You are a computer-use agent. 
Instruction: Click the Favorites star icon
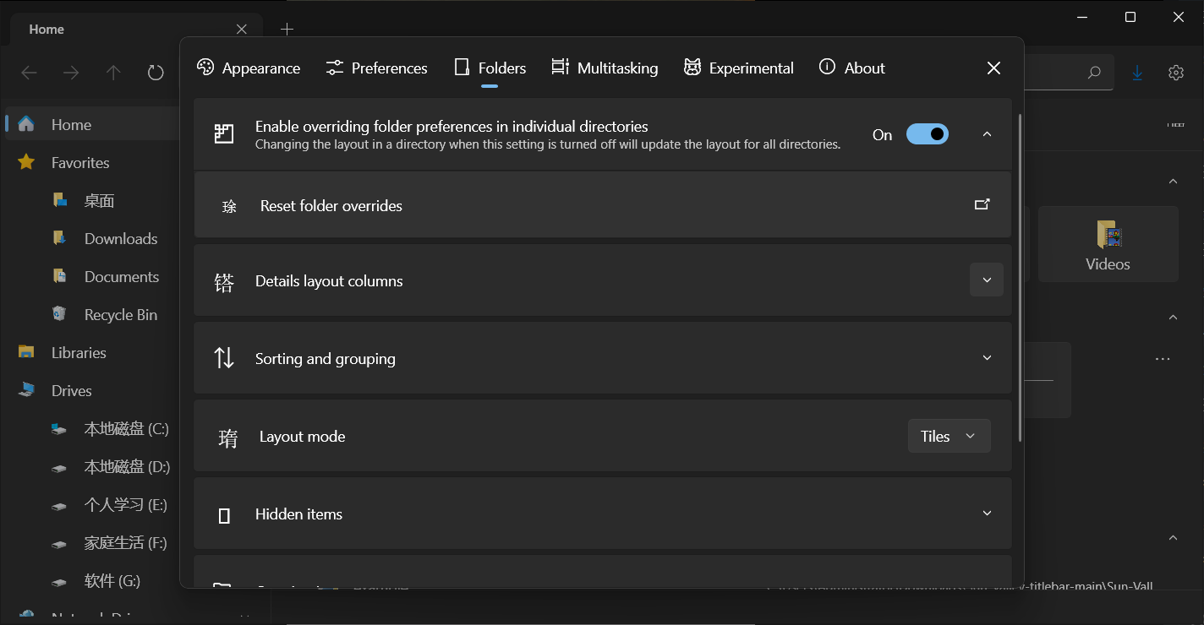(25, 162)
